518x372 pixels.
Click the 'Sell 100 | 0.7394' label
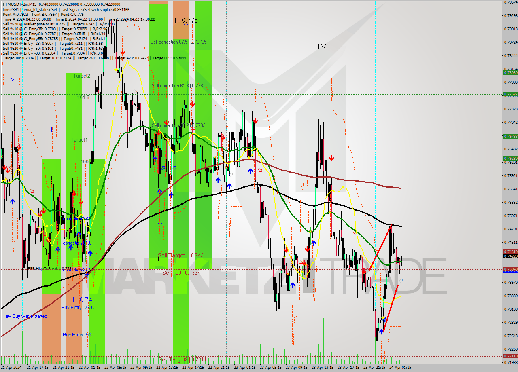181,273
